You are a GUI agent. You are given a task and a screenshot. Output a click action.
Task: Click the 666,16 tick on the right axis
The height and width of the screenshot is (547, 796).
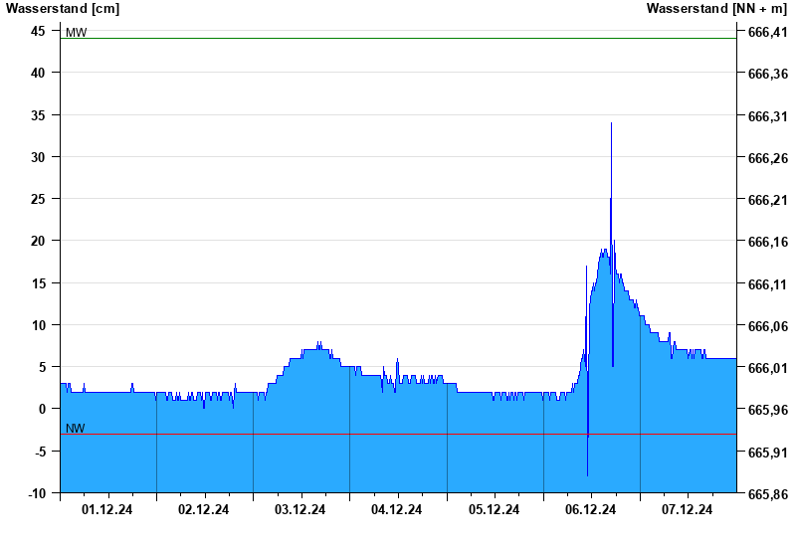click(x=767, y=243)
